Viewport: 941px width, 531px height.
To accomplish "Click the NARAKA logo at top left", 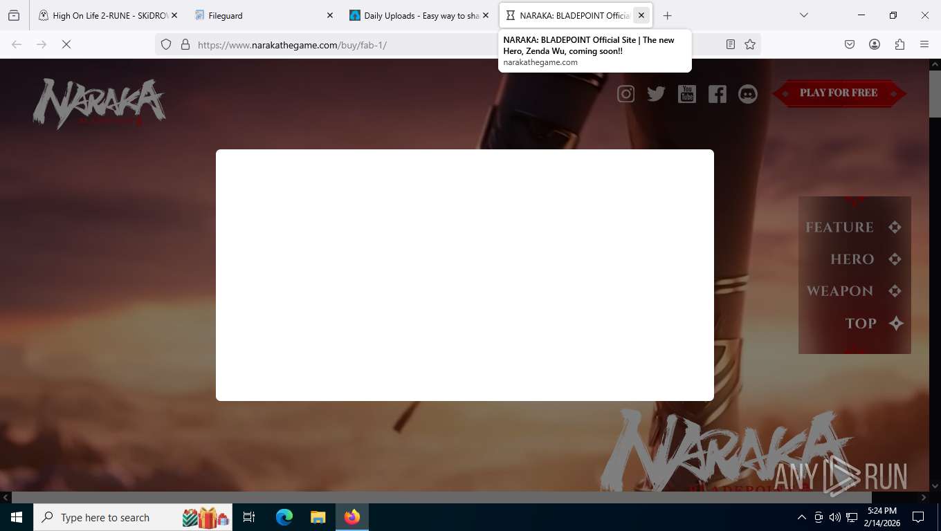I will coord(99,103).
